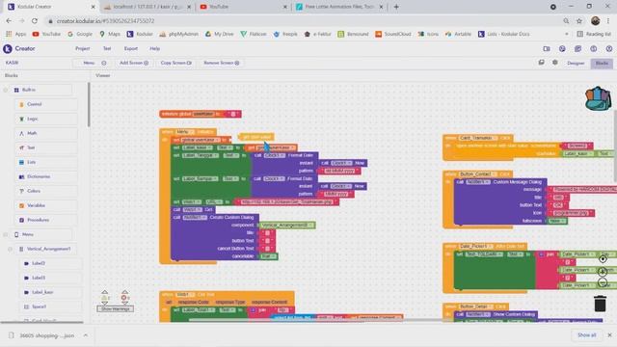Open the phpMyAdmin bookmark
The image size is (617, 347).
[179, 35]
